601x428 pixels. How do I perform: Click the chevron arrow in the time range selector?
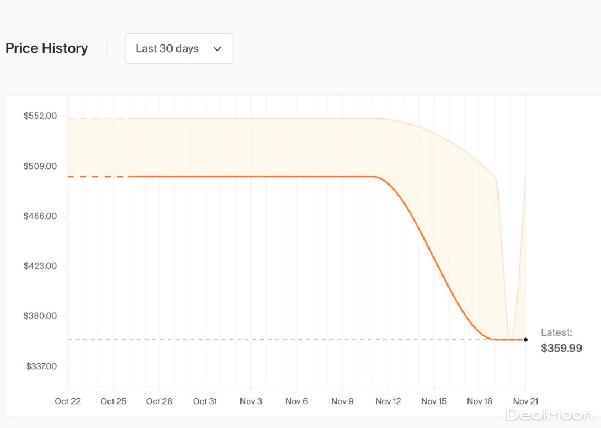pyautogui.click(x=218, y=49)
